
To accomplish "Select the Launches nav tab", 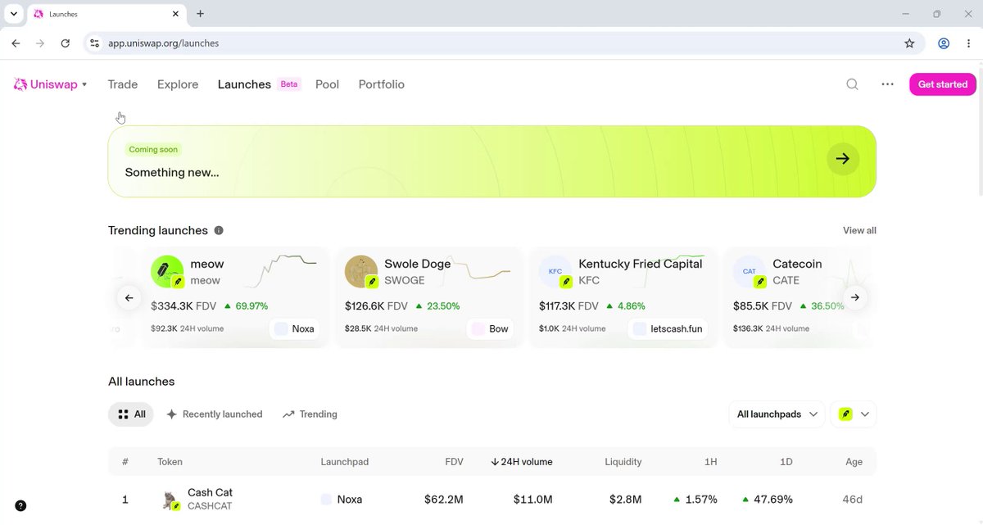I will pos(244,84).
